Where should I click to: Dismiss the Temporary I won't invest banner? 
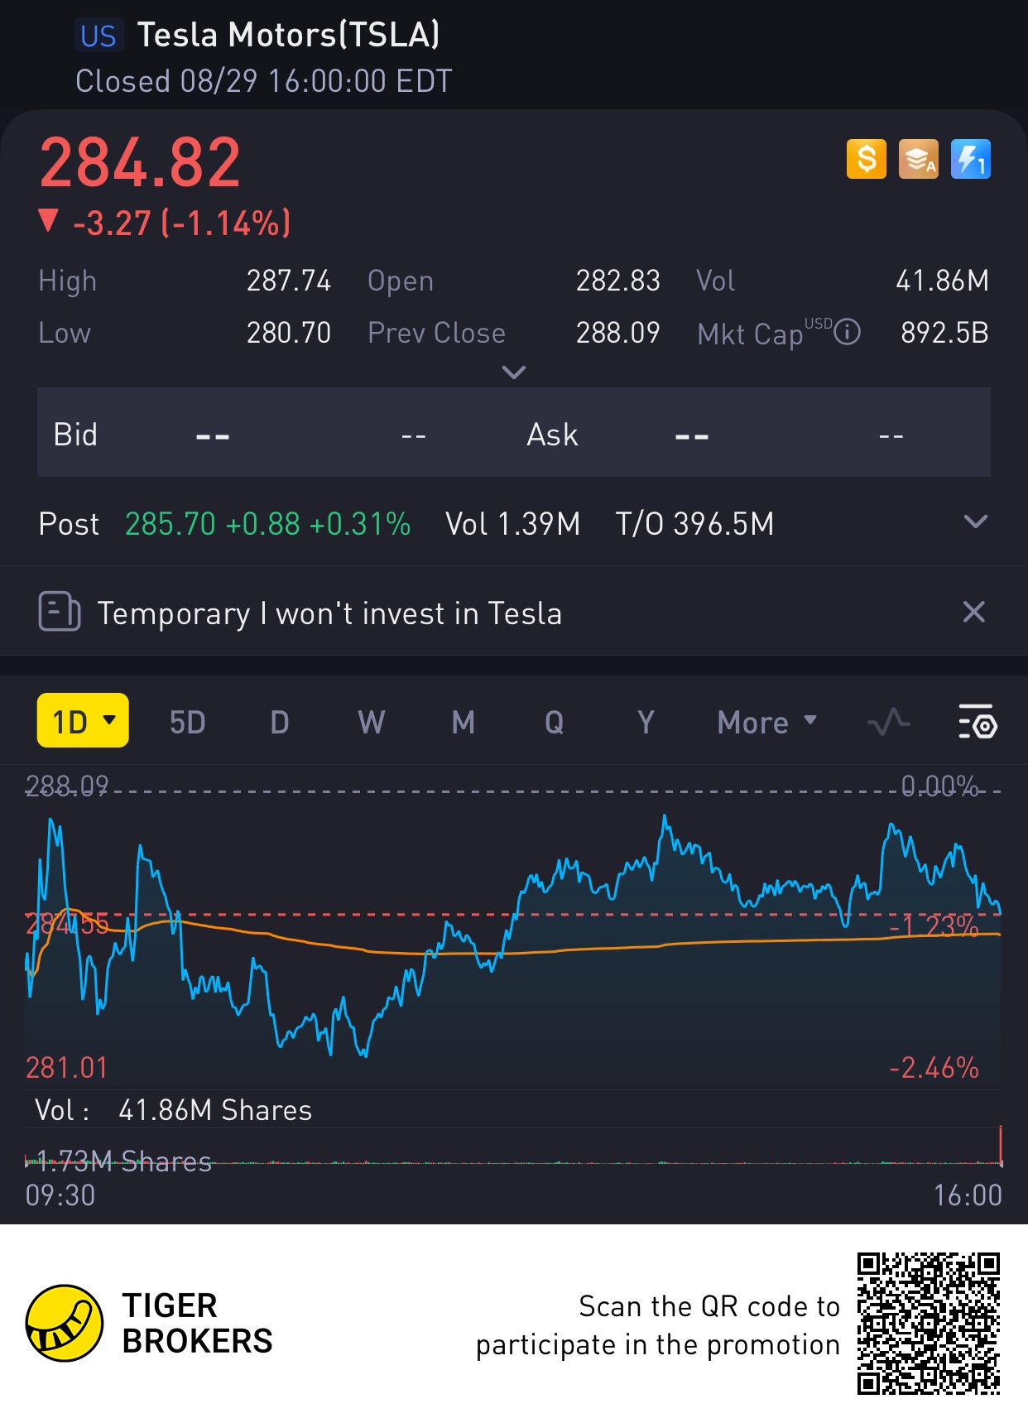(974, 612)
